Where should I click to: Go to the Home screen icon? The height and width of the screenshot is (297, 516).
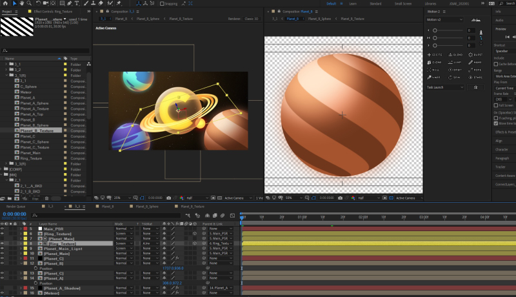5,3
